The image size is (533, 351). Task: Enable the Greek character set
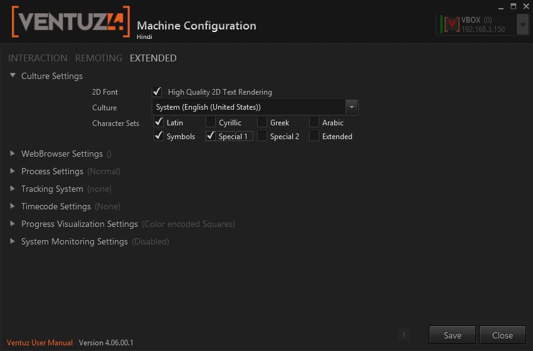pyautogui.click(x=262, y=122)
